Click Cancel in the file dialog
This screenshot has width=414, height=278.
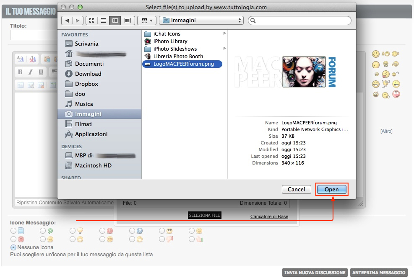coord(296,190)
